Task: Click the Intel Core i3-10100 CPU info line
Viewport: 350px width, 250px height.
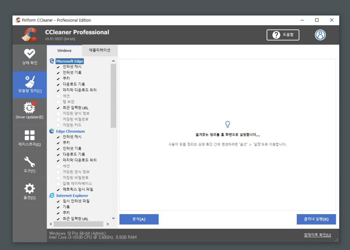Action: click(x=93, y=237)
